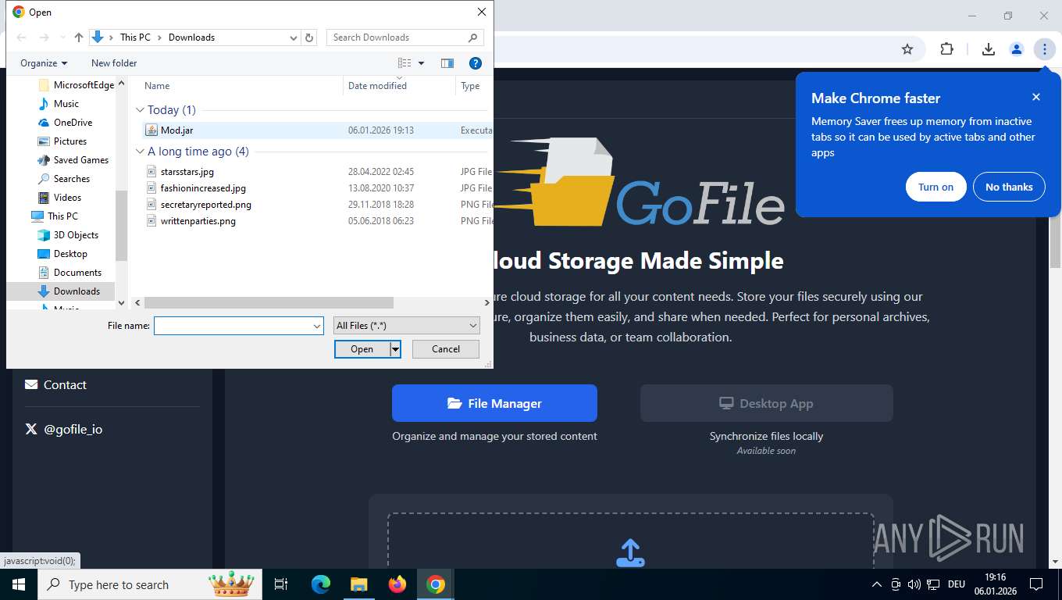This screenshot has width=1062, height=600.
Task: Select Mod.jar file
Action: [176, 130]
